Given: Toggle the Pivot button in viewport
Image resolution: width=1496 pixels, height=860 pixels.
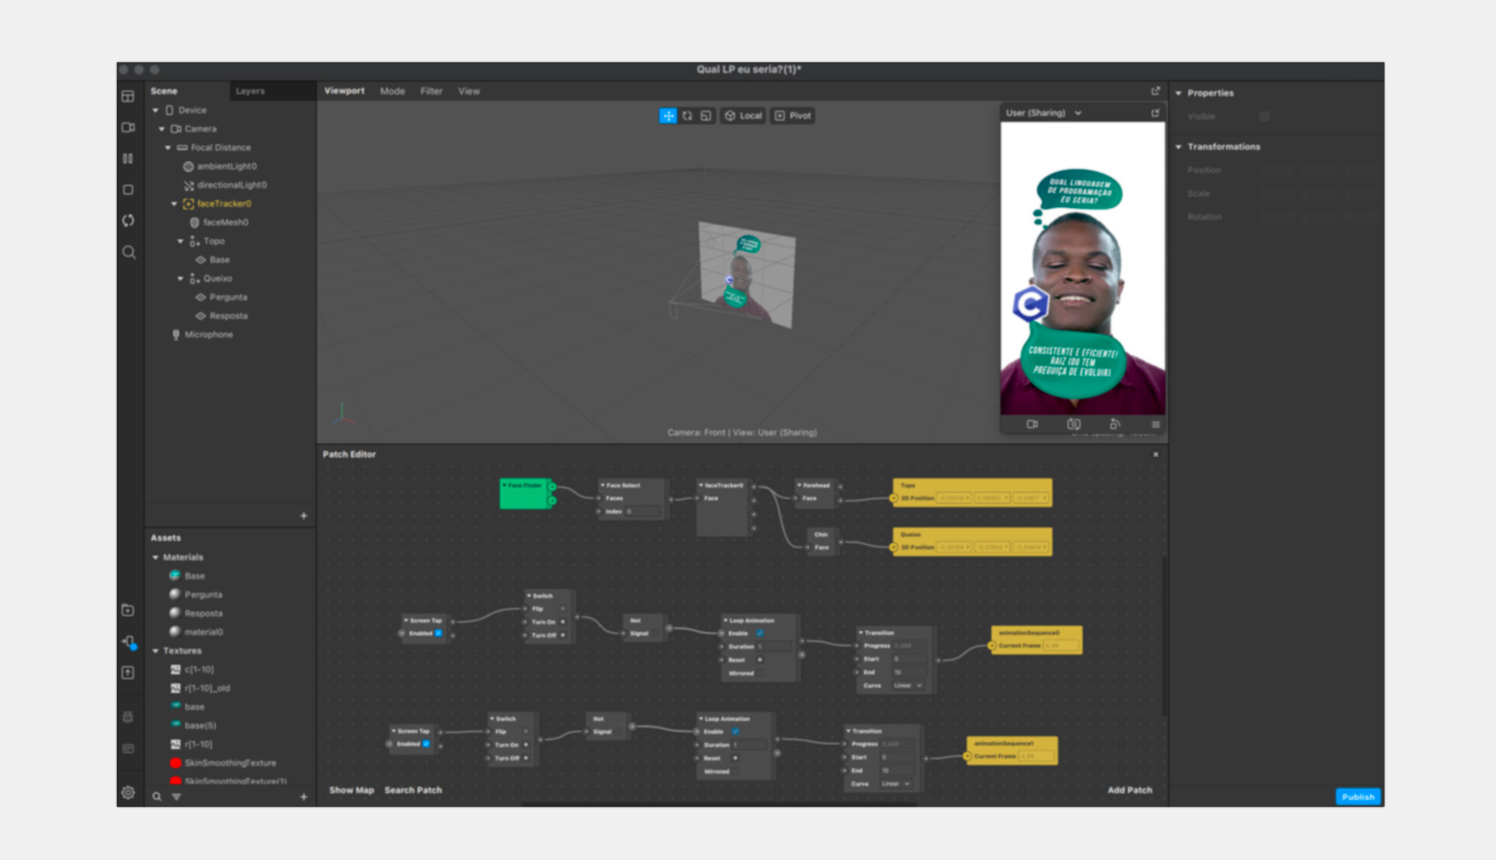Looking at the screenshot, I should pyautogui.click(x=793, y=116).
